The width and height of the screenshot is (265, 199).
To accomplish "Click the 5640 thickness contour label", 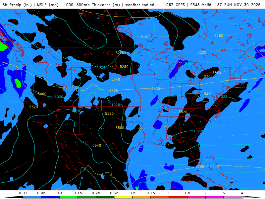I will 97,145.
